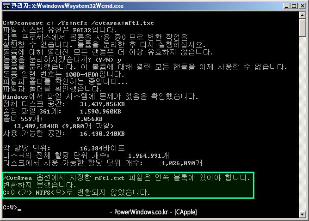The height and width of the screenshot is (221, 309).
Task: Minimize the cmd.exe window
Action: (287, 6)
